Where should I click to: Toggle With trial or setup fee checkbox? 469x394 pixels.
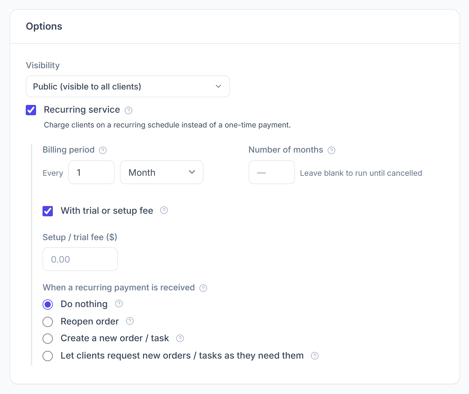pyautogui.click(x=48, y=211)
